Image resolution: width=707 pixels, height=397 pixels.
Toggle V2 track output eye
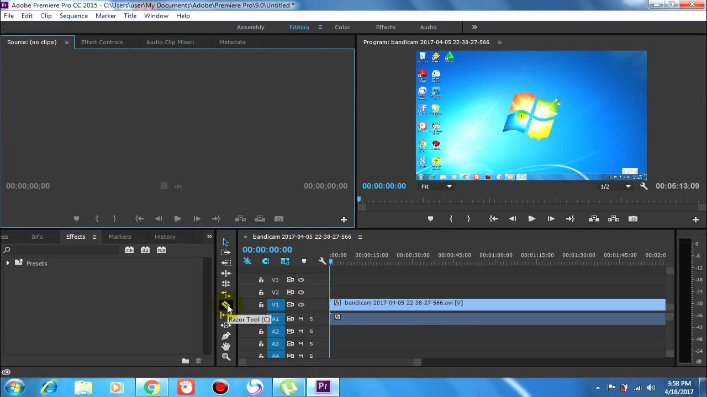point(301,292)
